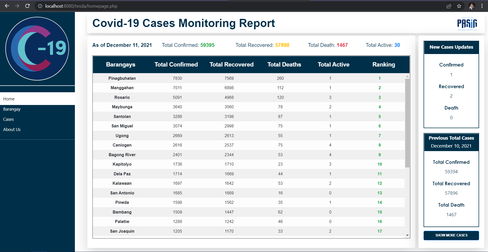This screenshot has height=252, width=488.
Task: Click the table scrollbar down arrow
Action: (407, 235)
